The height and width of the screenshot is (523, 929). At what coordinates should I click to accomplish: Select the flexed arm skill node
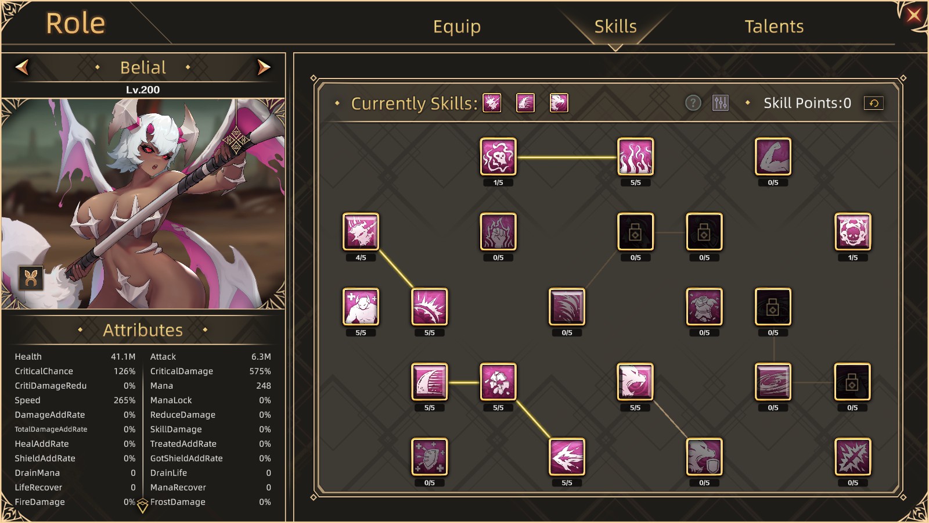tap(773, 156)
